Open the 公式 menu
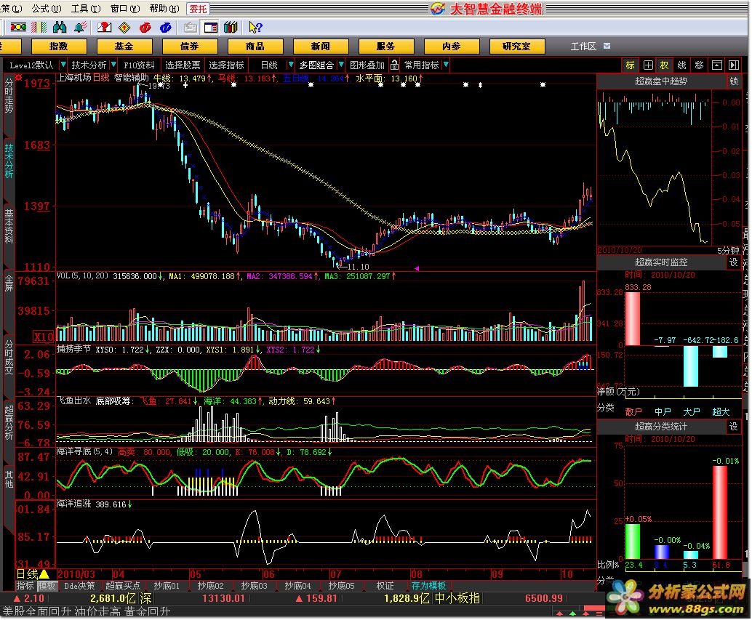752x620 pixels. point(46,9)
